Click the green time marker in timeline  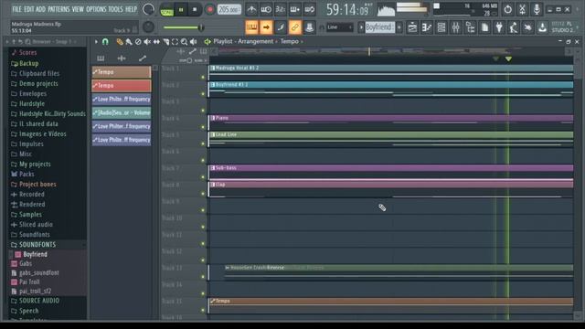[x=508, y=58]
